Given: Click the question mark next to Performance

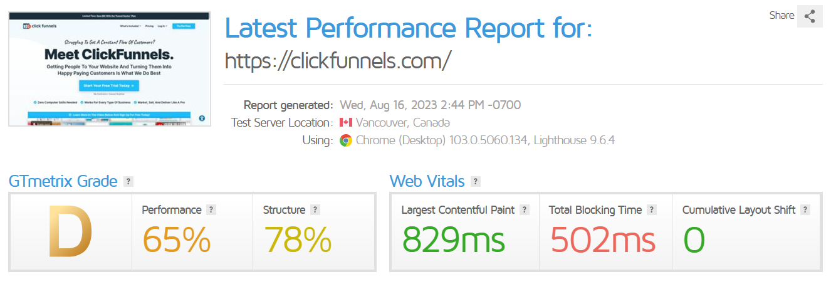Looking at the screenshot, I should tap(211, 210).
